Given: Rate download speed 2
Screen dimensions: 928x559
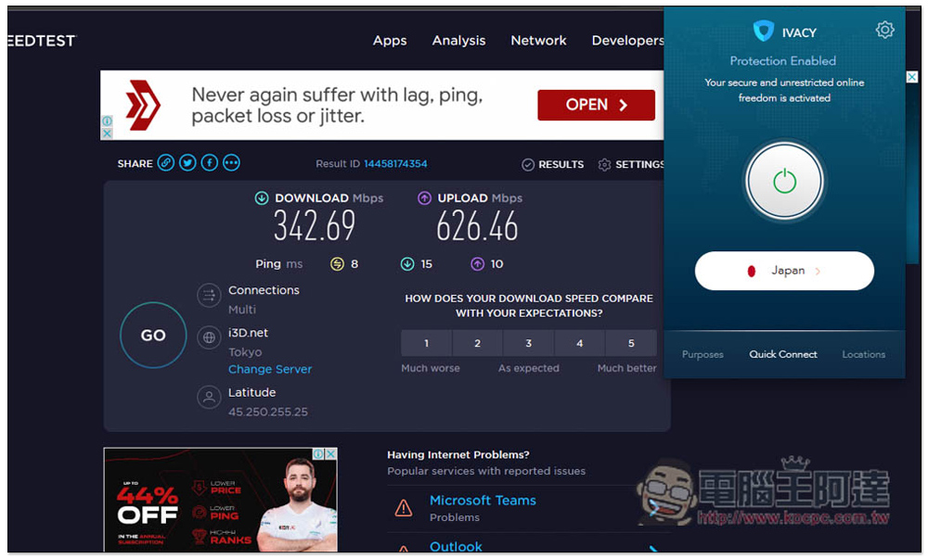Looking at the screenshot, I should coord(477,343).
